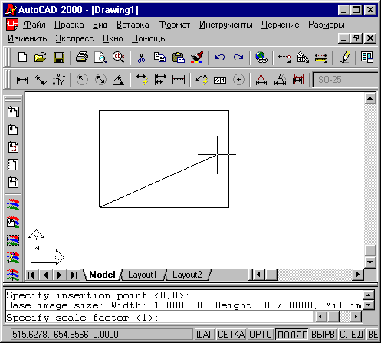381x343 pixels.
Task: Click the Match Properties paintbrush icon
Action: pos(197,58)
